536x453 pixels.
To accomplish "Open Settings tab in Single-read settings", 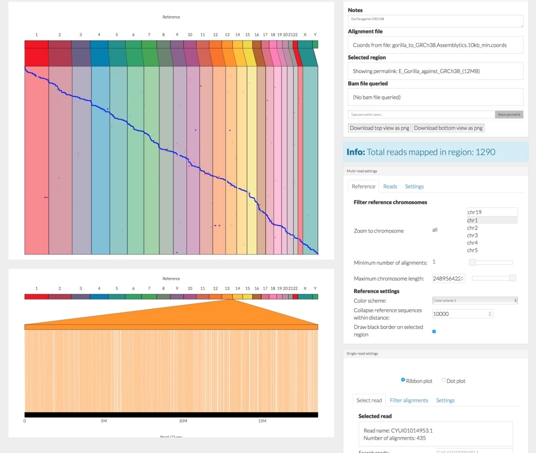I will coord(445,400).
